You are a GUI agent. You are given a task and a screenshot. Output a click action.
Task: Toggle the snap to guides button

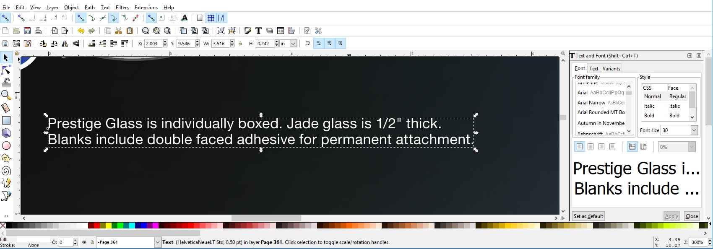[222, 18]
